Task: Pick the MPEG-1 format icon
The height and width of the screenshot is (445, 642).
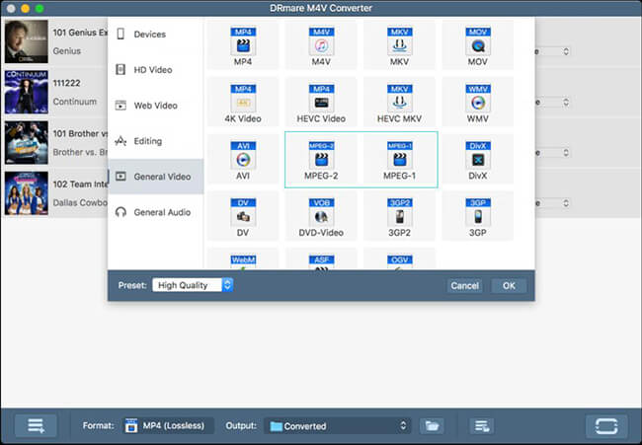Action: click(399, 156)
